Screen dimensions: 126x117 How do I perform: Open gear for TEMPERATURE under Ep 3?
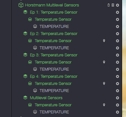118,69
